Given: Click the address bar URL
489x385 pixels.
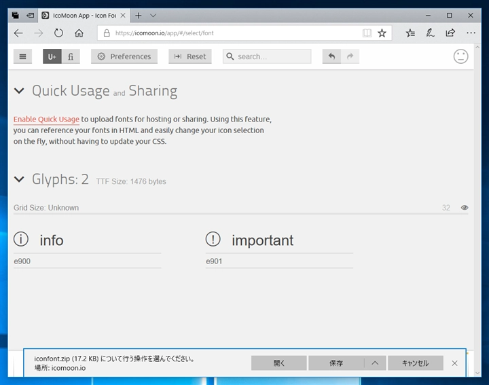Looking at the screenshot, I should point(164,33).
